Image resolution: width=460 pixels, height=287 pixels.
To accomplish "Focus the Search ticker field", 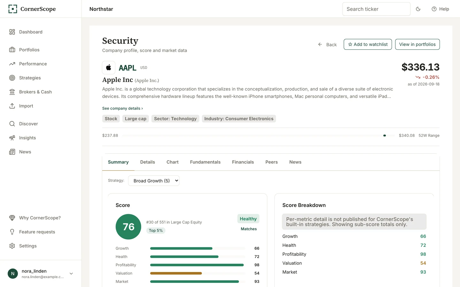I will coord(376,9).
